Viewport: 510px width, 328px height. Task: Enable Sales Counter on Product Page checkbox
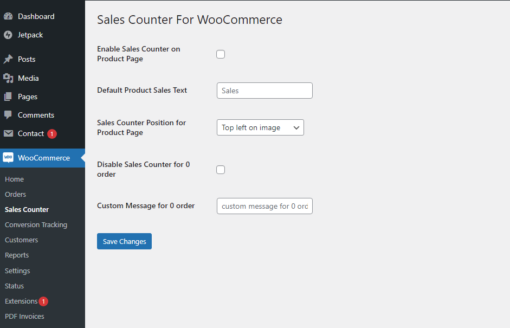coord(221,54)
